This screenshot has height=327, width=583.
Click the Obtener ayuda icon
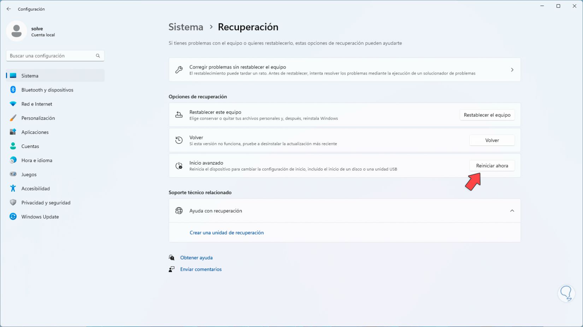(172, 258)
